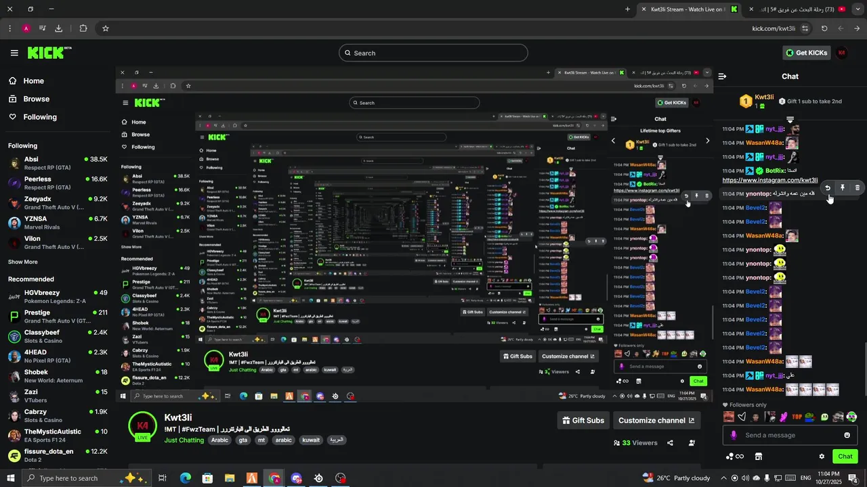Open the browser downloads icon
Screen dimensions: 867x487
[x=59, y=28]
